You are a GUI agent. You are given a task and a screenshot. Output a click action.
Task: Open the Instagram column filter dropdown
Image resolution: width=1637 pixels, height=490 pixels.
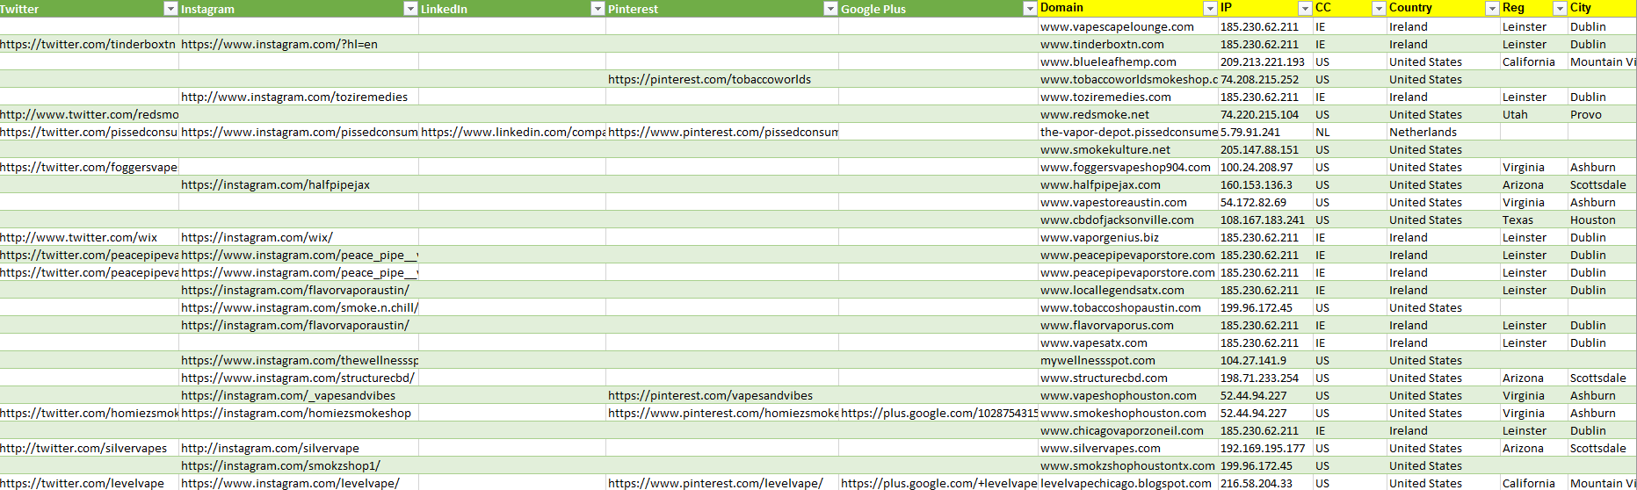pos(410,9)
